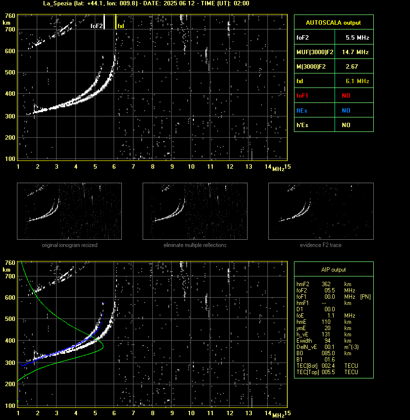Image resolution: width=410 pixels, height=420 pixels.
Task: Click the AIP foF2 value '05.5'
Action: click(330, 290)
